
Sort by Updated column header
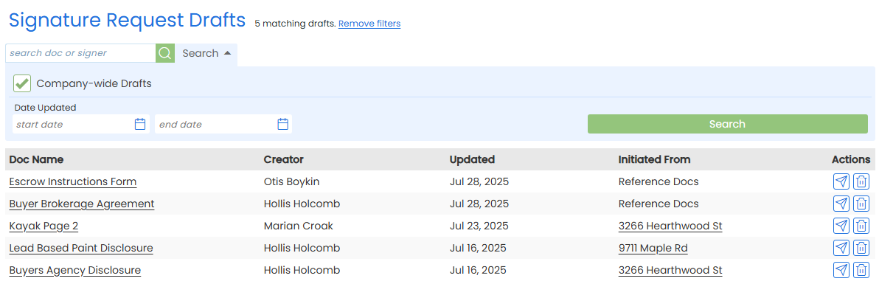point(472,159)
